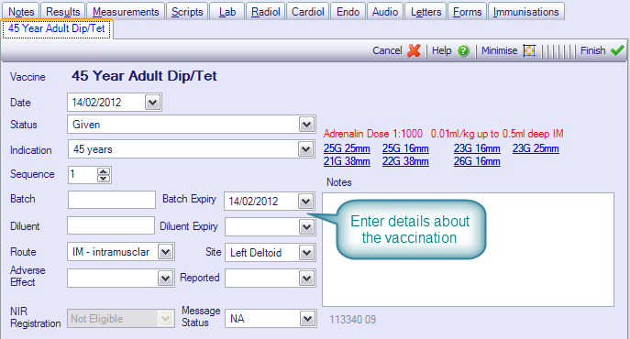Image resolution: width=630 pixels, height=339 pixels.
Task: Open the Adverse Effect dropdown
Action: point(166,278)
